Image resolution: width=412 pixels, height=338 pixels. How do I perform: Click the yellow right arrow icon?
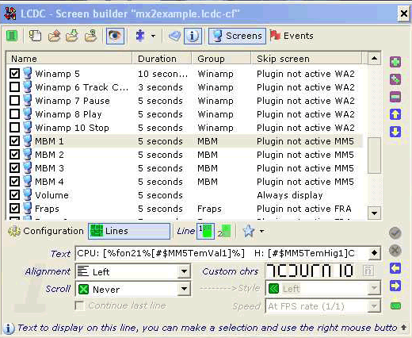tap(395, 286)
